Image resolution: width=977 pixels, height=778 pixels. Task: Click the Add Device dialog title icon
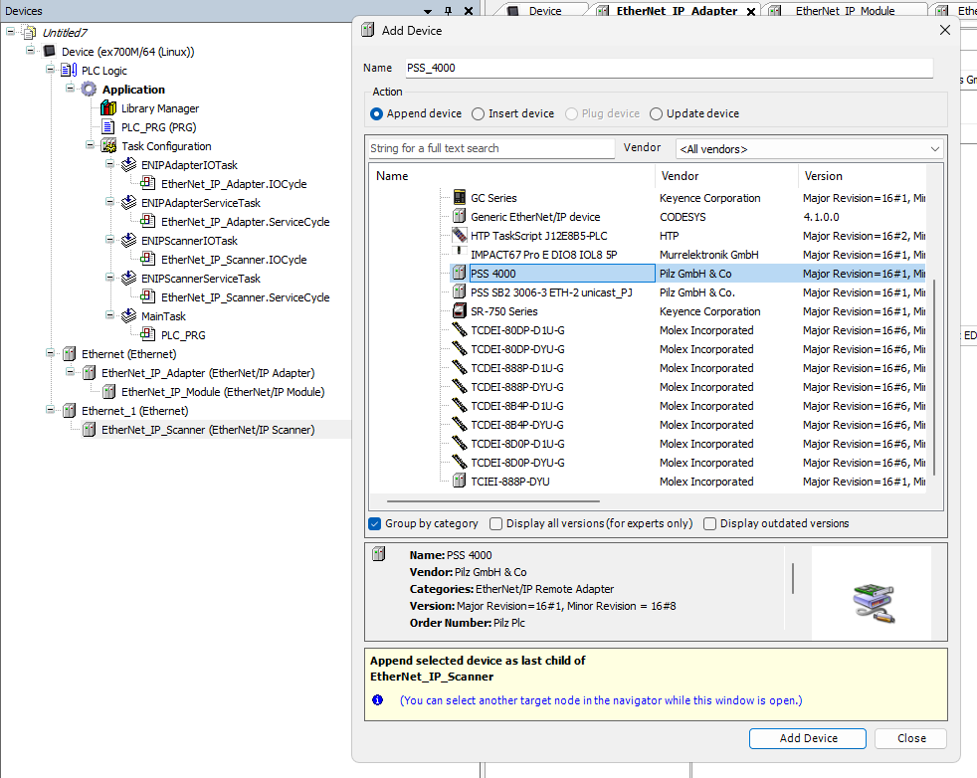(x=368, y=30)
